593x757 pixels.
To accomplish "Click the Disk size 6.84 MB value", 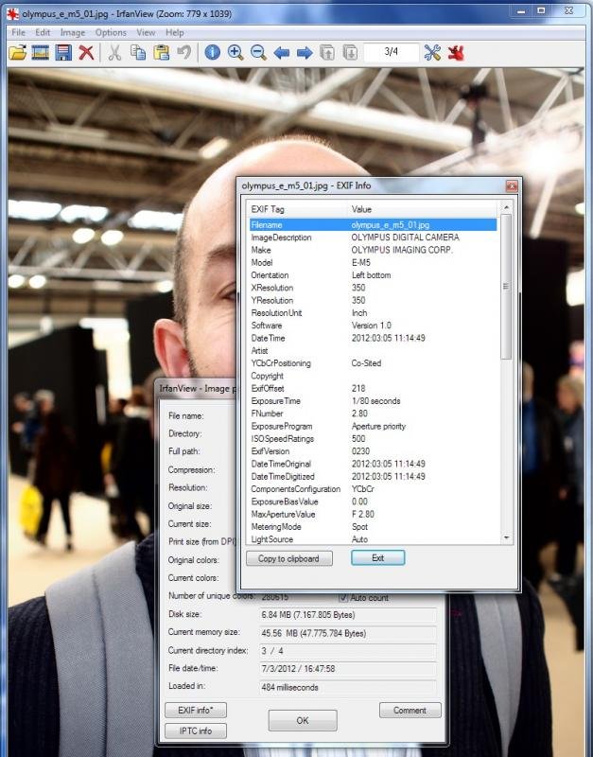I will click(x=347, y=614).
